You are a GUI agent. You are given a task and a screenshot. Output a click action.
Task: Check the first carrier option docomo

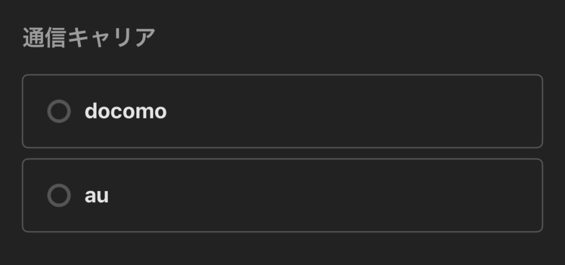pyautogui.click(x=59, y=111)
